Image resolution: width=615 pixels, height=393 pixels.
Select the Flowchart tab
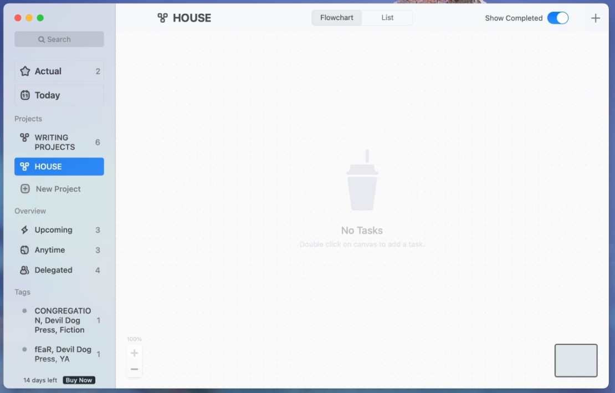[x=336, y=18]
